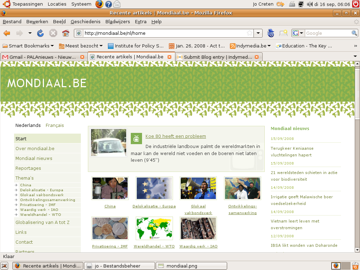The height and width of the screenshot is (270, 360).
Task: Click the Google search field
Action: (x=328, y=33)
